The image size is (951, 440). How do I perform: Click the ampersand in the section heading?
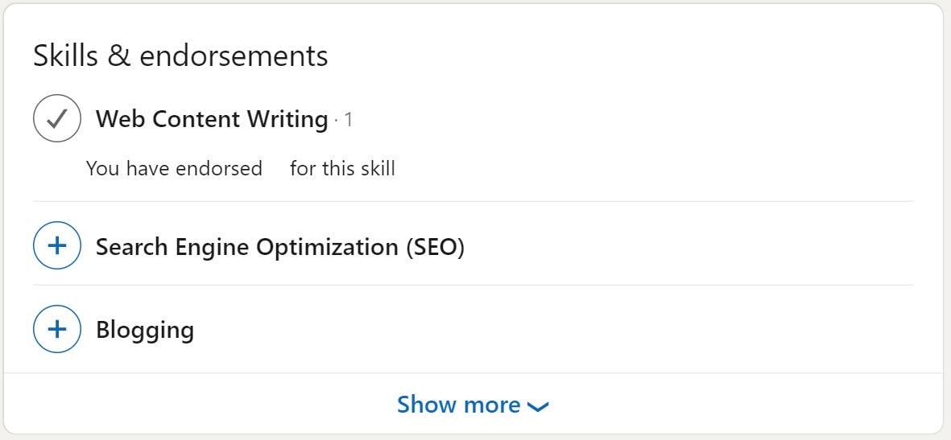118,56
